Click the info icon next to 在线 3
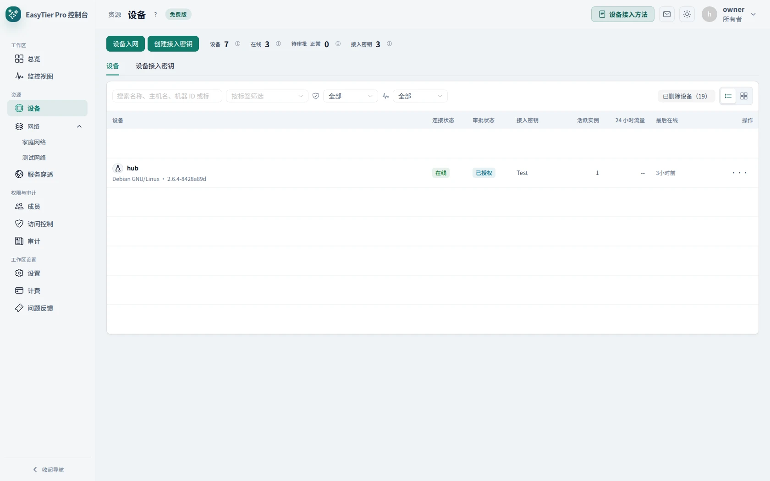This screenshot has width=770, height=481. point(278,44)
